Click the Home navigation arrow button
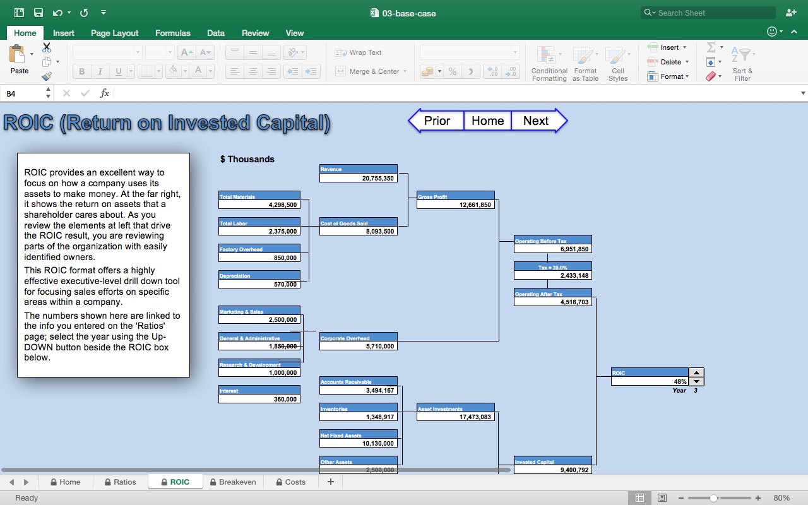The image size is (808, 505). point(487,121)
